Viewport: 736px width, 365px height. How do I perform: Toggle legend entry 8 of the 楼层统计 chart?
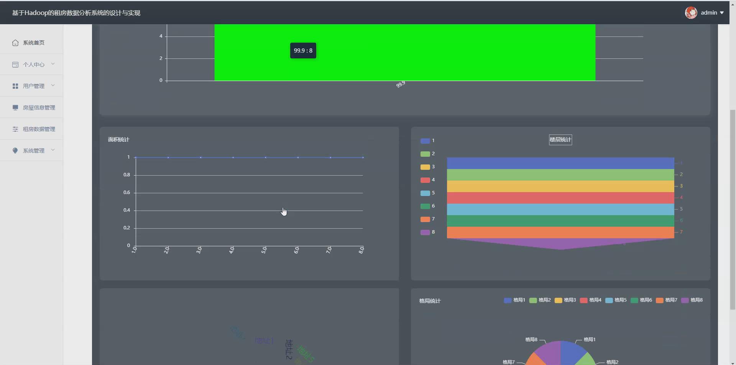(428, 232)
